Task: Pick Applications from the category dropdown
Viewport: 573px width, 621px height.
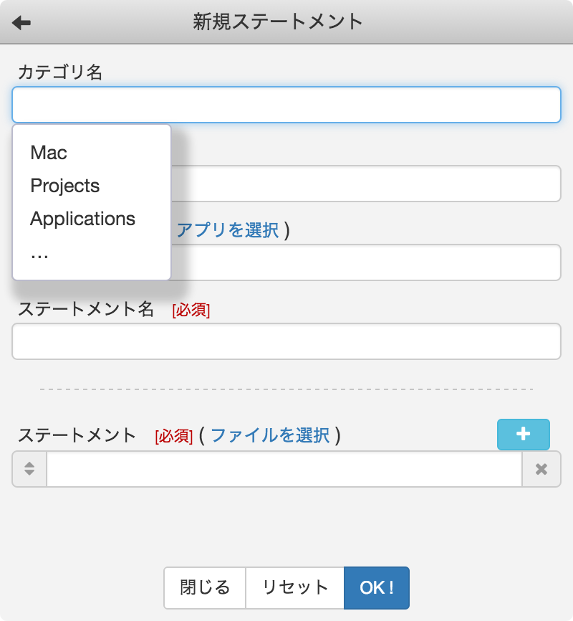Action: tap(82, 219)
